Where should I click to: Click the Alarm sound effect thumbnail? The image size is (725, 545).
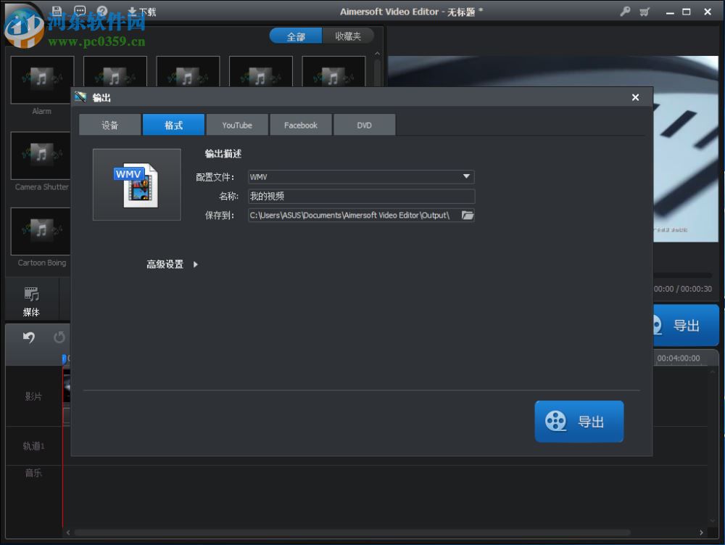tap(41, 80)
